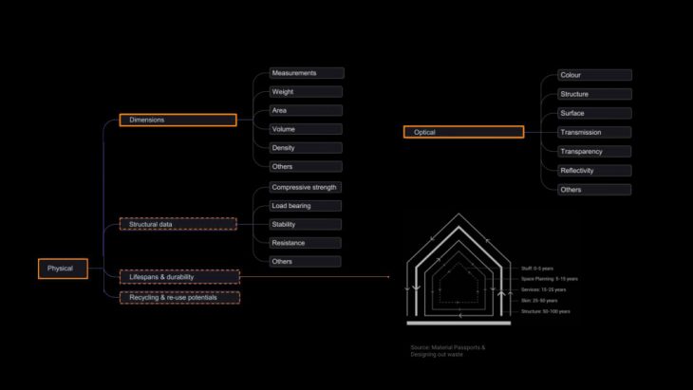The width and height of the screenshot is (693, 390).
Task: Select the Optical category node
Action: 463,132
